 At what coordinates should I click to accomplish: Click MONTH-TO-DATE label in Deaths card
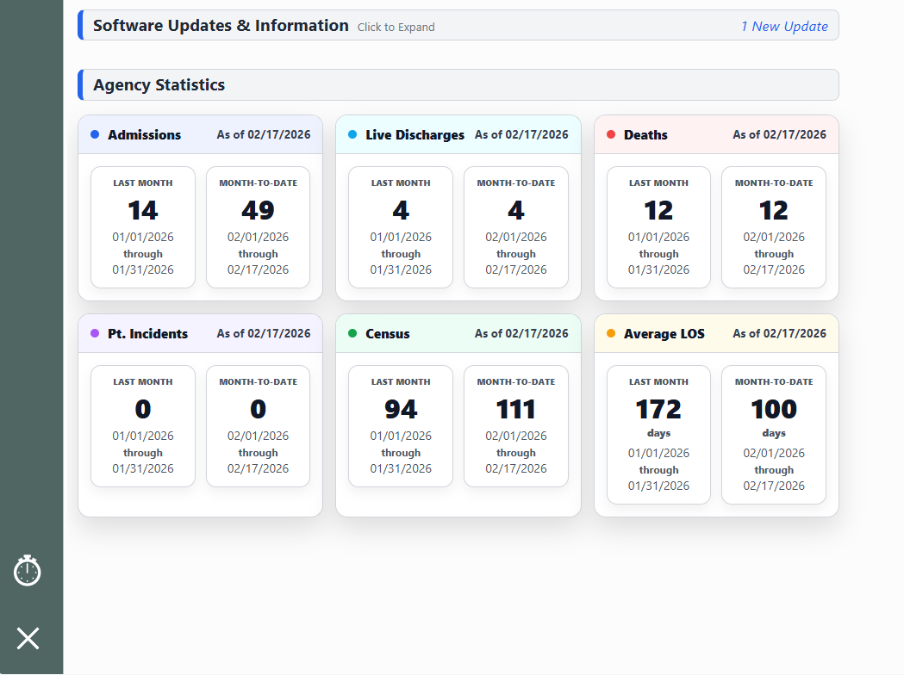coord(774,183)
